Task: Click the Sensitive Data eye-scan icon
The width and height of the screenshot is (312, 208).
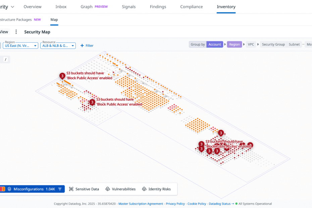Action: point(71,189)
